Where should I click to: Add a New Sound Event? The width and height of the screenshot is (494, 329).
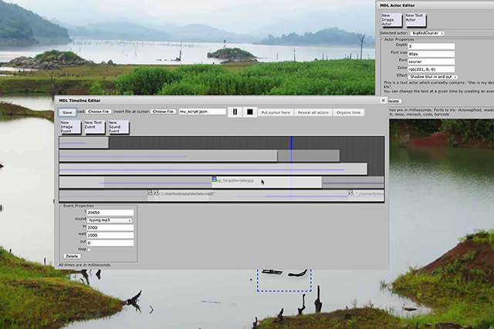(116, 126)
